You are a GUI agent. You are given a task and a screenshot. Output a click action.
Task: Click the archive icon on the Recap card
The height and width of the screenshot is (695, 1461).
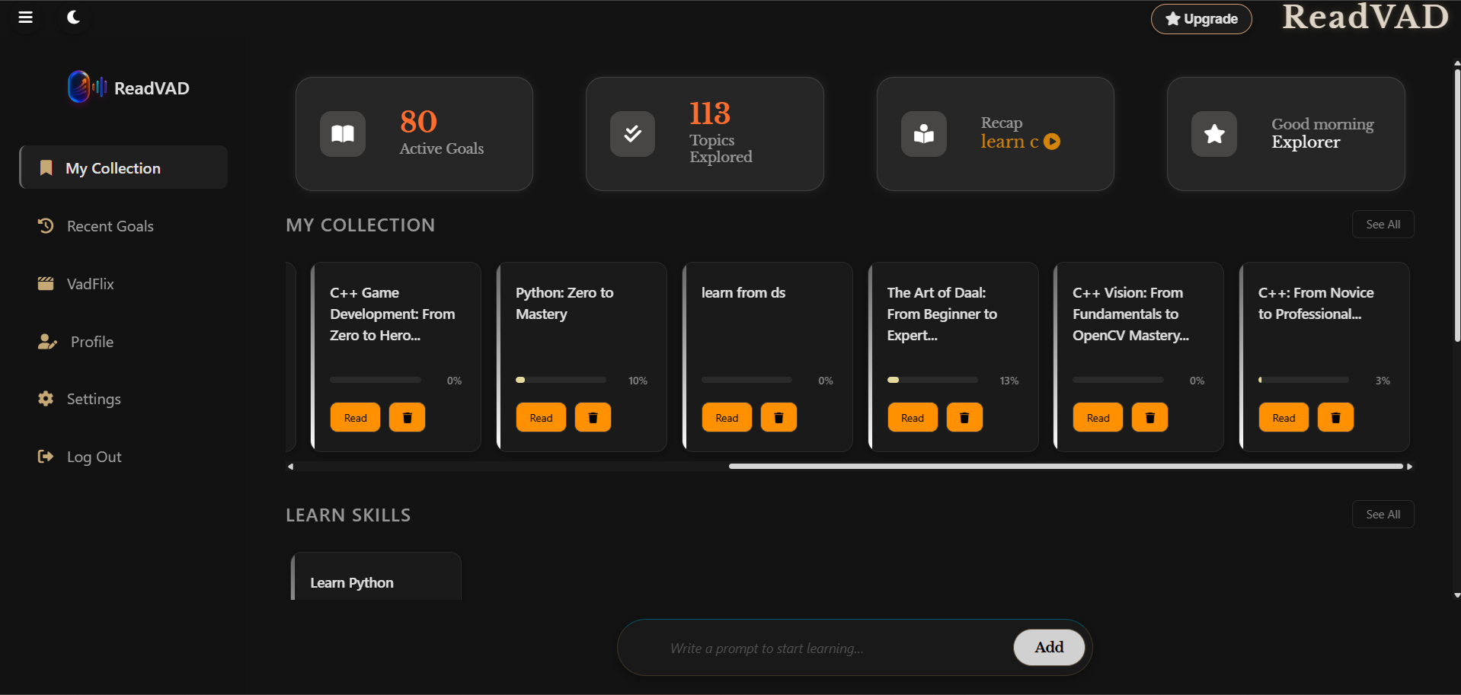pos(923,133)
